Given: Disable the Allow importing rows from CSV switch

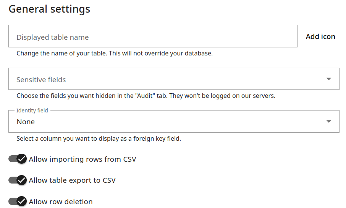Looking at the screenshot, I should 18,159.
